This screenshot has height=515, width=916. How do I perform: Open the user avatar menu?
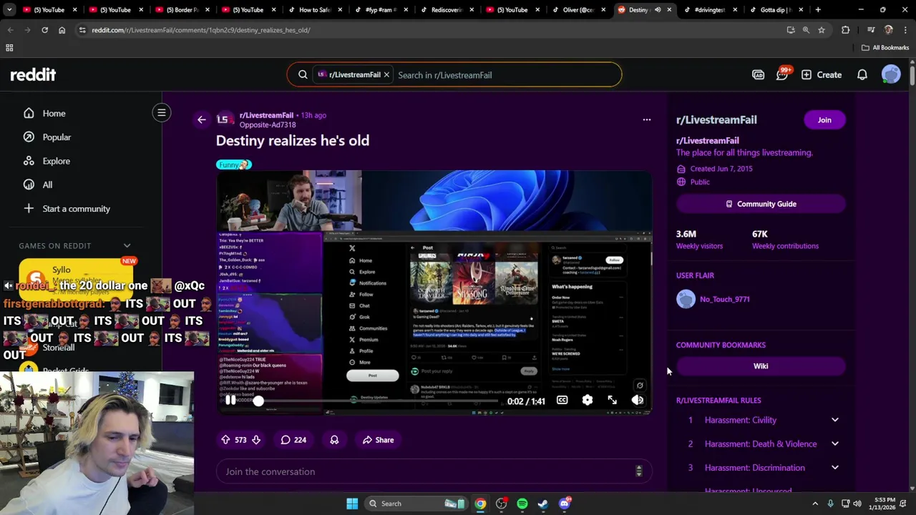click(x=891, y=75)
